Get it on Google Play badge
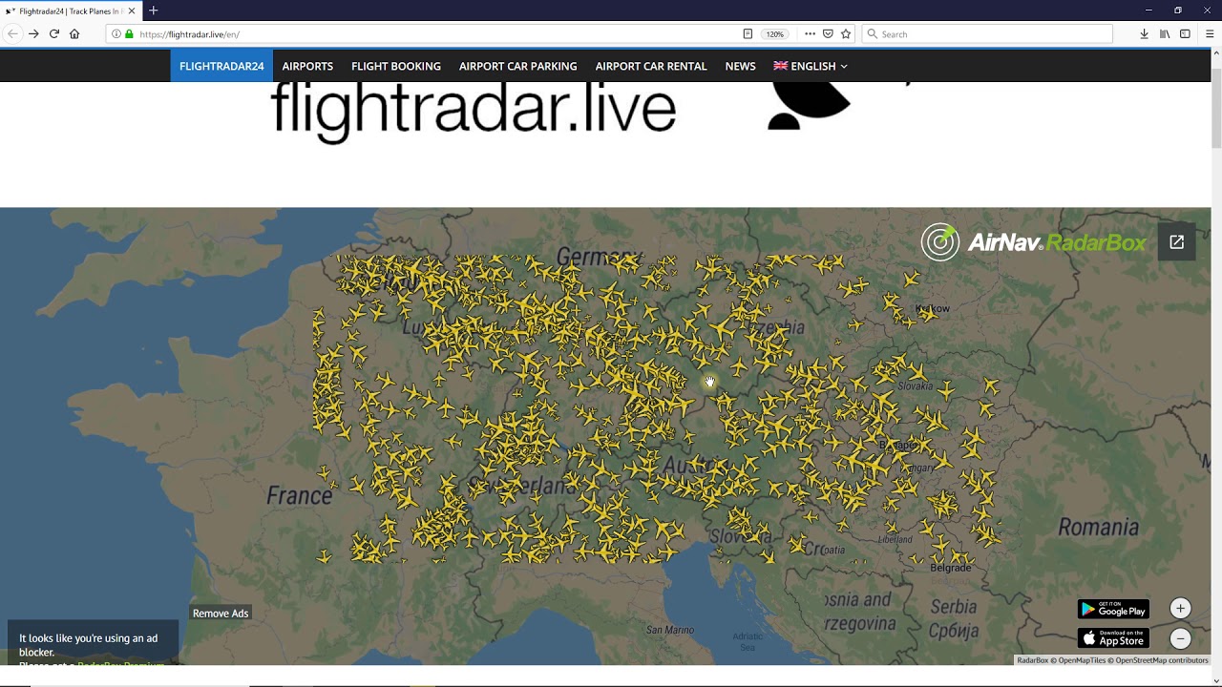The height and width of the screenshot is (687, 1222). tap(1113, 609)
